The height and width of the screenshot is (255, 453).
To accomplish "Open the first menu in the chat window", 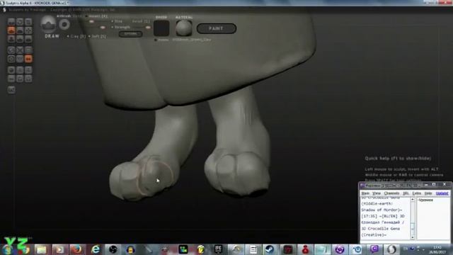I will 365,193.
